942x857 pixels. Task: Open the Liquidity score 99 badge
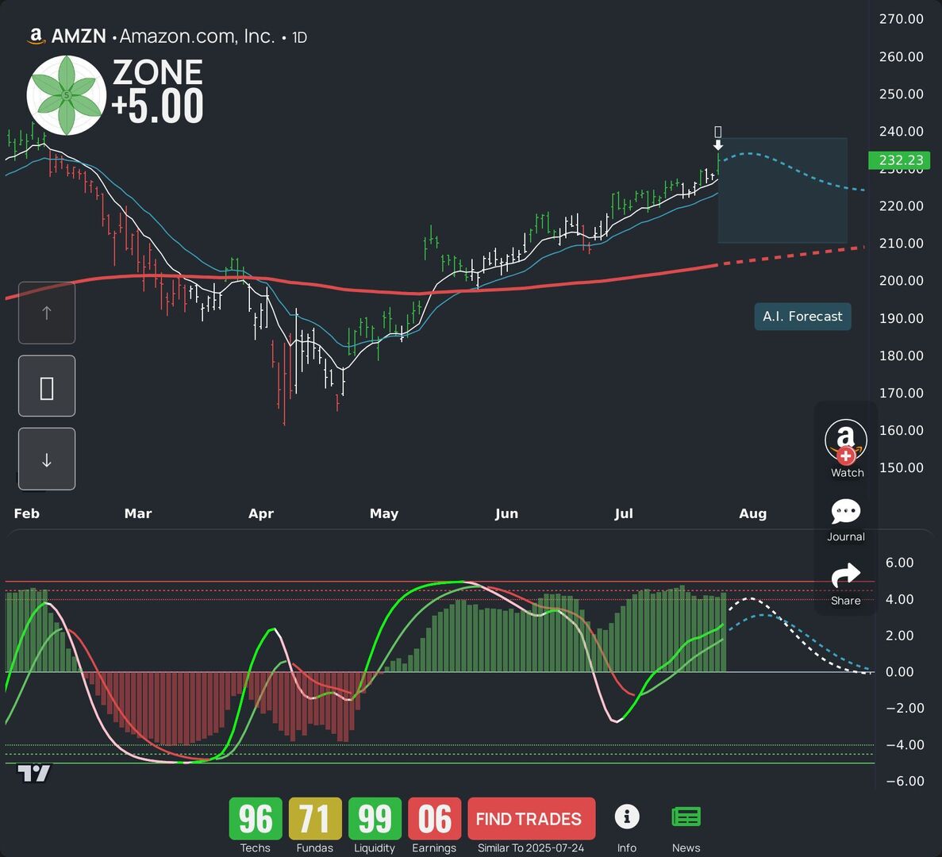[375, 819]
